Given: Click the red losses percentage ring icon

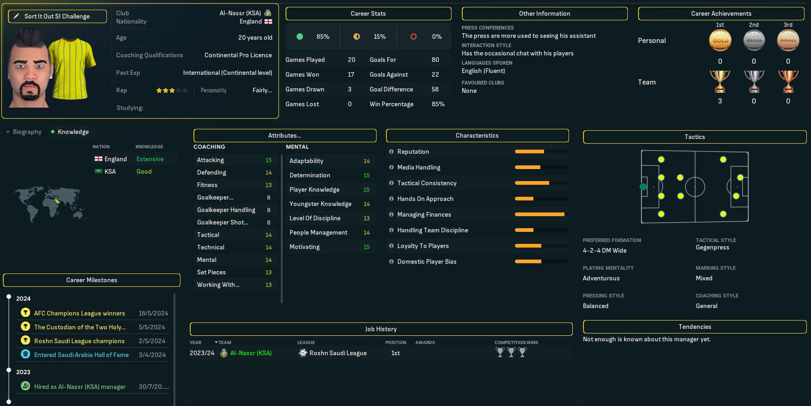Looking at the screenshot, I should (414, 36).
